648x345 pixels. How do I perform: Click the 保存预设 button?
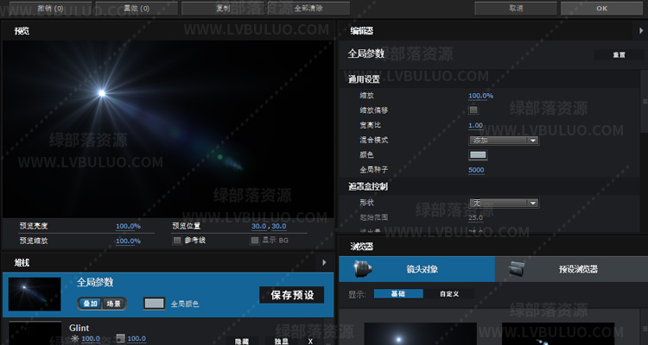292,295
